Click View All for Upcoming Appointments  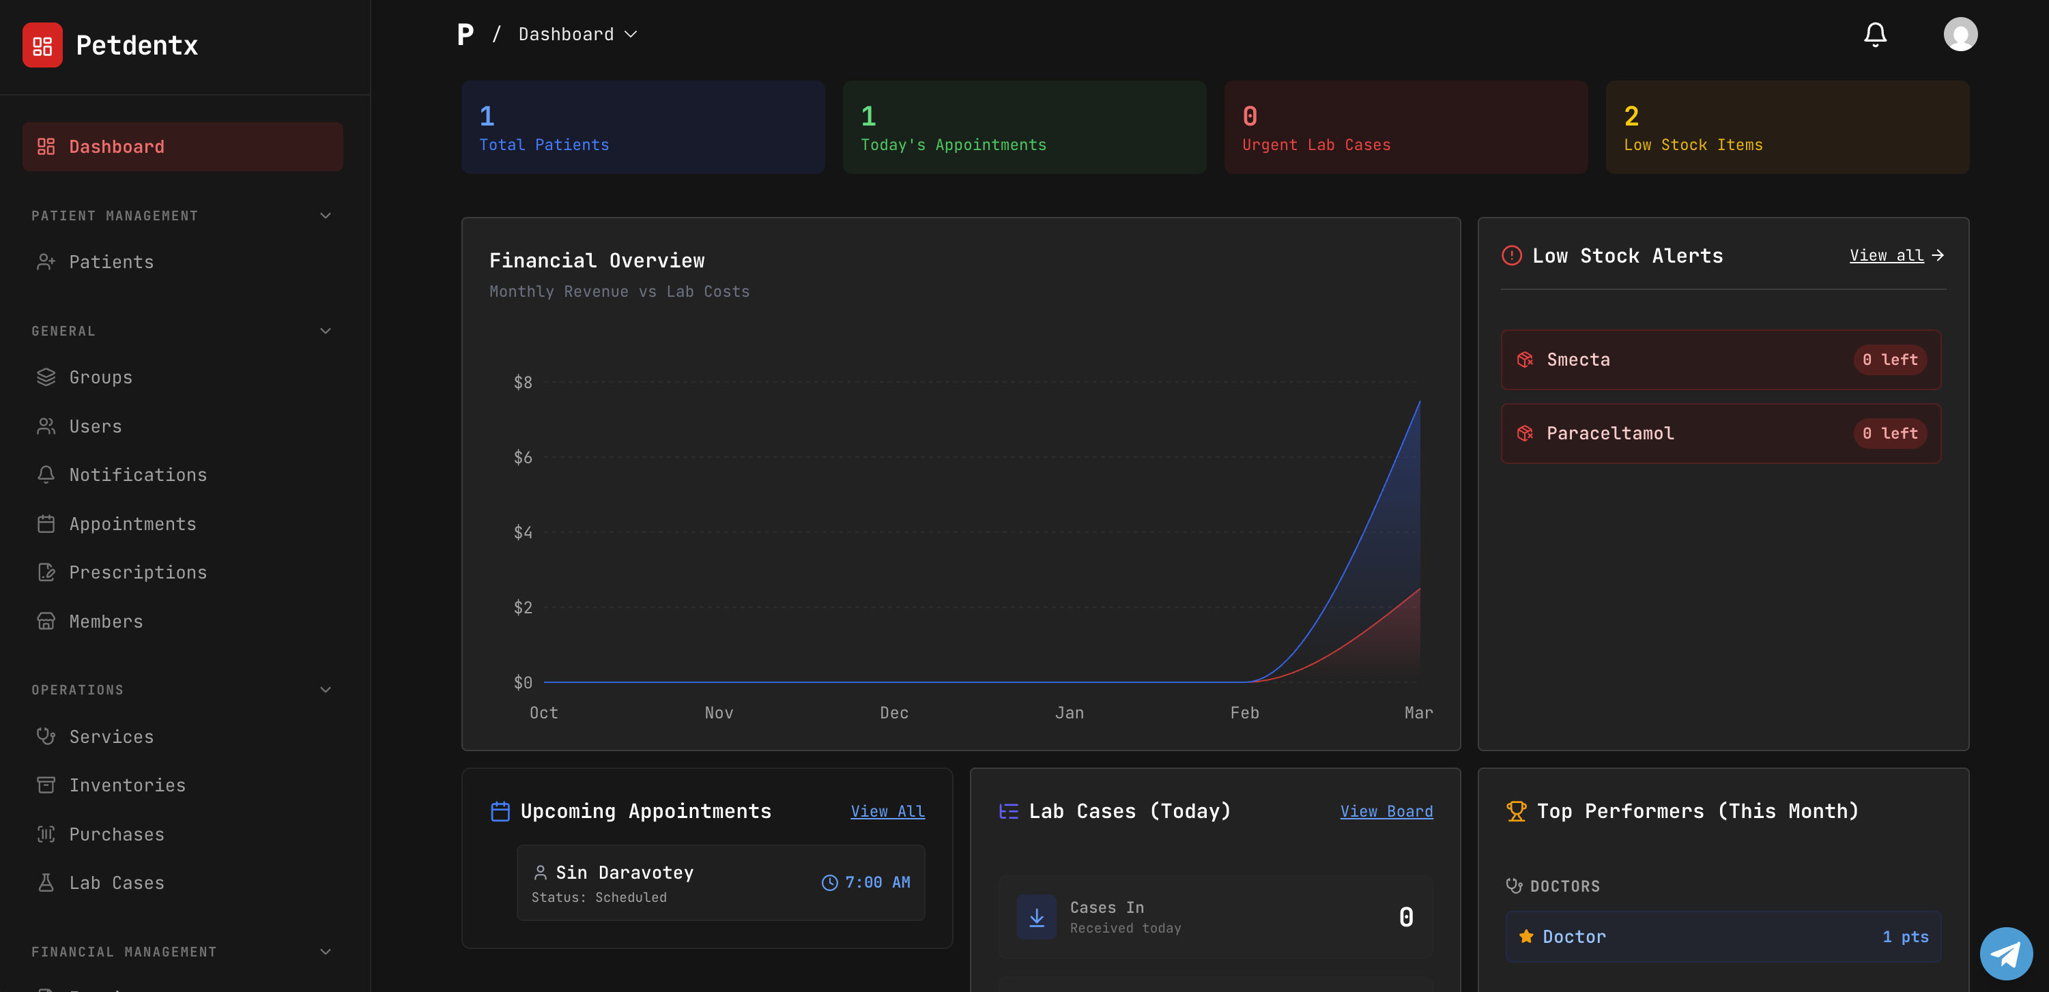click(x=887, y=811)
